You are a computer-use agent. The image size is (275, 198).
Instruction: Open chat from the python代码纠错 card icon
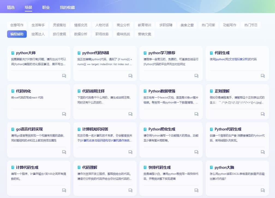point(130,75)
